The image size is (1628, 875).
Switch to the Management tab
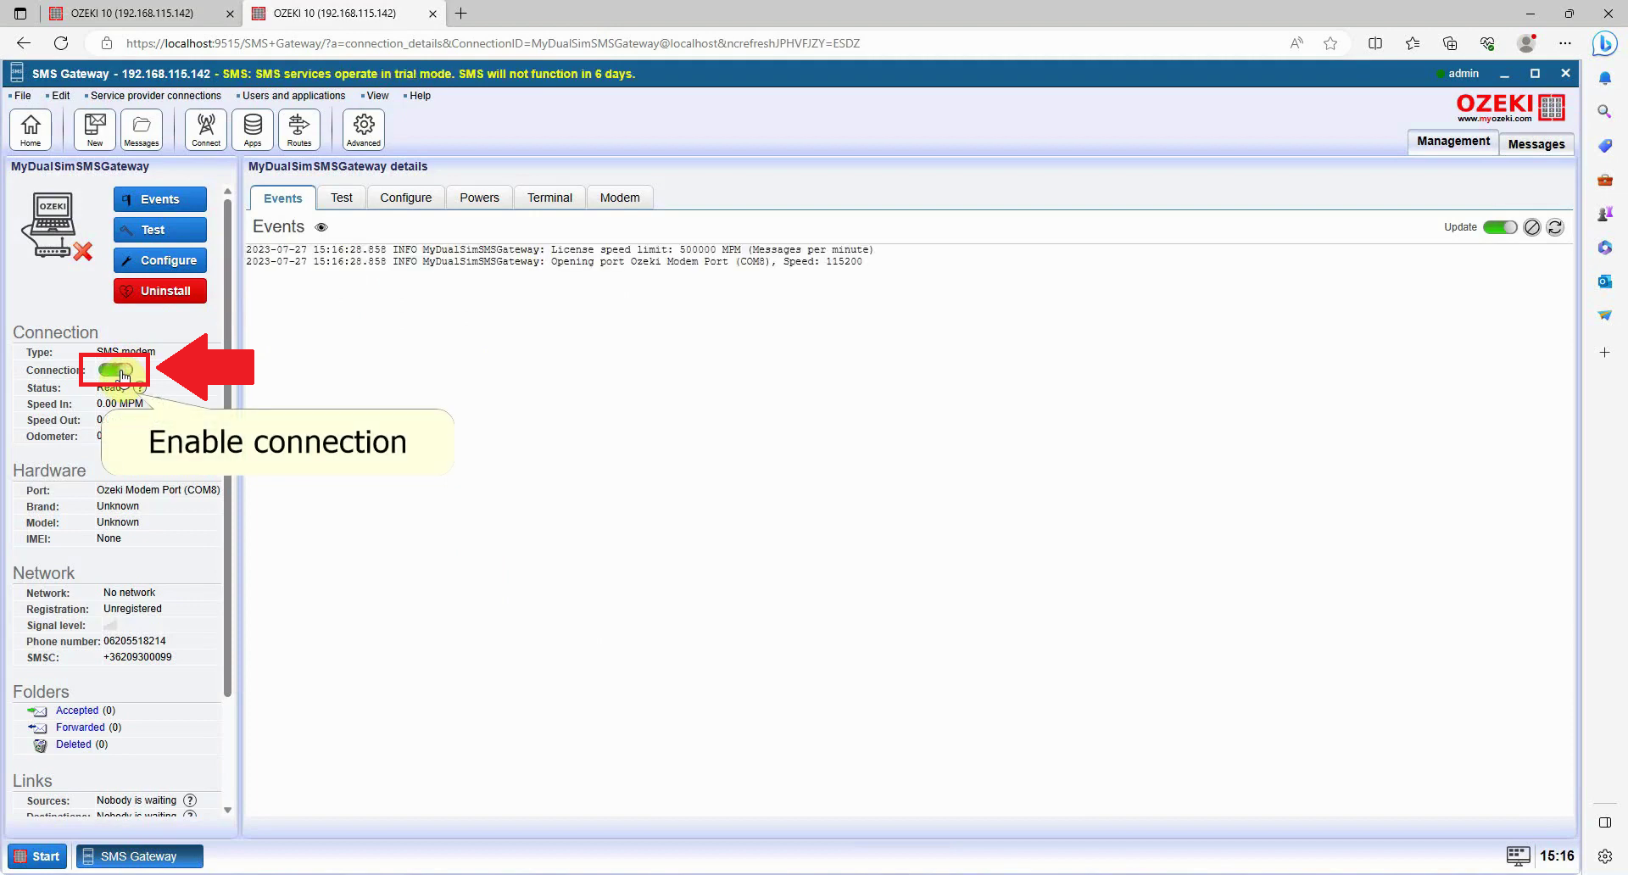(1452, 142)
